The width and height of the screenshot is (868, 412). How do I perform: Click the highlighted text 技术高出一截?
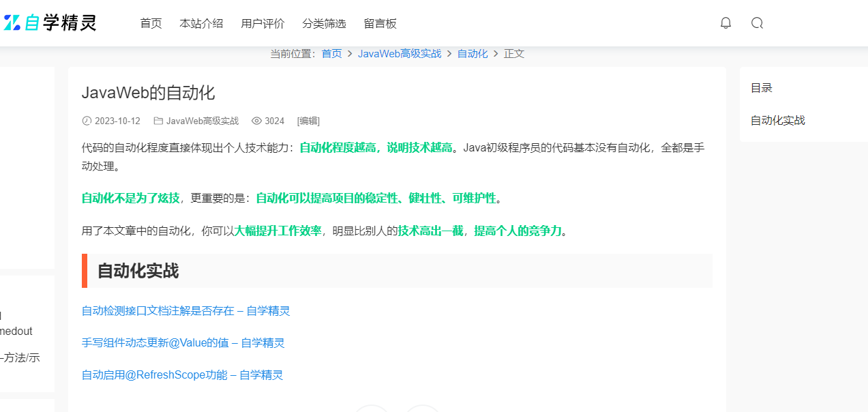[431, 231]
